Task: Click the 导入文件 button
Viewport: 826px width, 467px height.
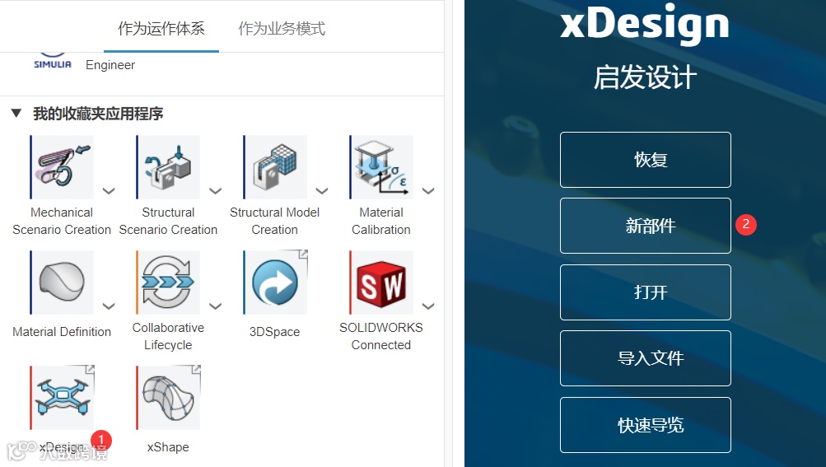Action: 646,358
